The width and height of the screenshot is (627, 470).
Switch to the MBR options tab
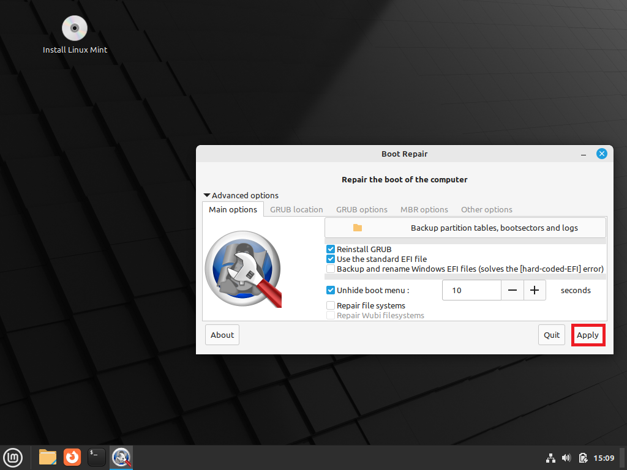pos(424,209)
